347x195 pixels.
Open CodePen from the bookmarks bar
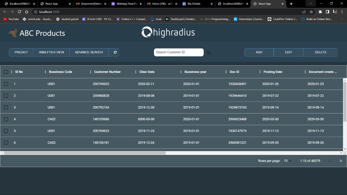[x=282, y=19]
